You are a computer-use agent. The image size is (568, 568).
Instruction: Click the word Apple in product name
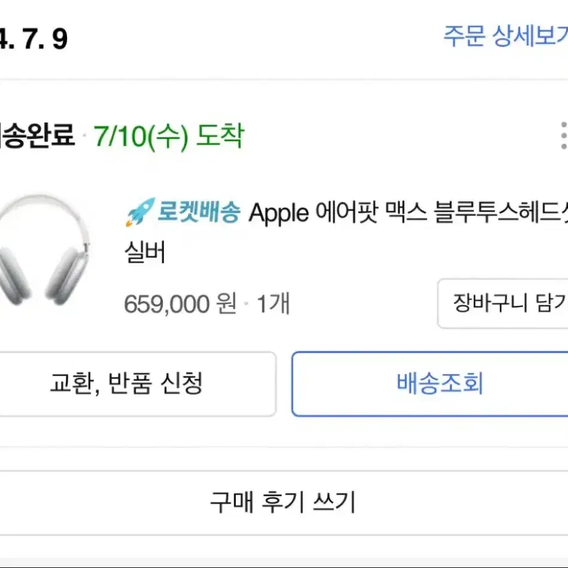click(279, 213)
